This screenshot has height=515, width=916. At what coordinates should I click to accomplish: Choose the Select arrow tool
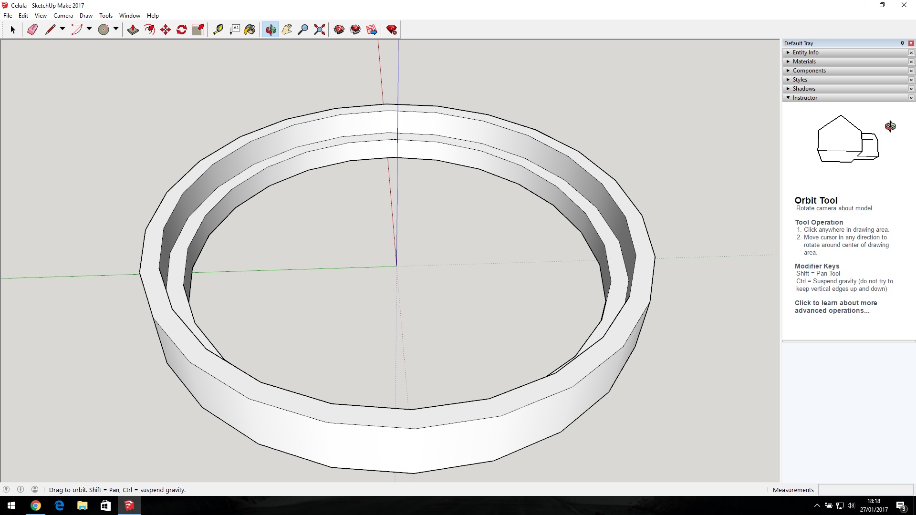pyautogui.click(x=13, y=30)
